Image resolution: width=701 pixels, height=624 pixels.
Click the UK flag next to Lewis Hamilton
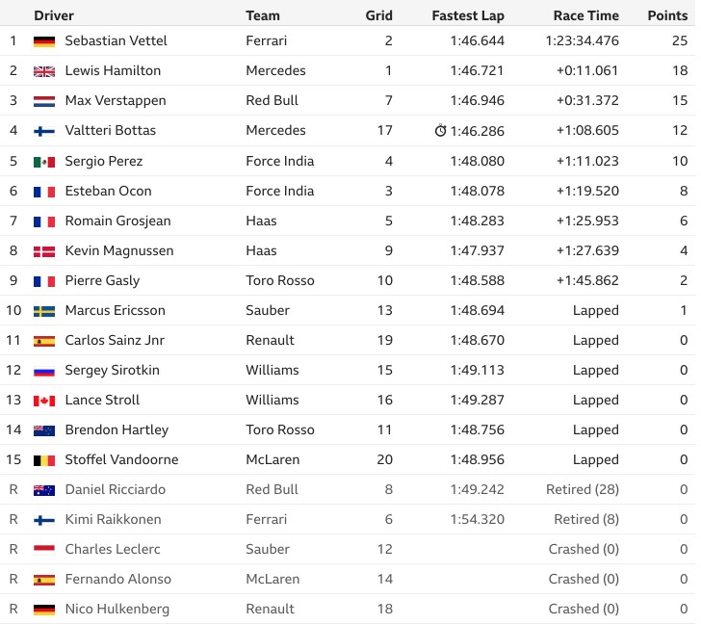click(x=44, y=71)
